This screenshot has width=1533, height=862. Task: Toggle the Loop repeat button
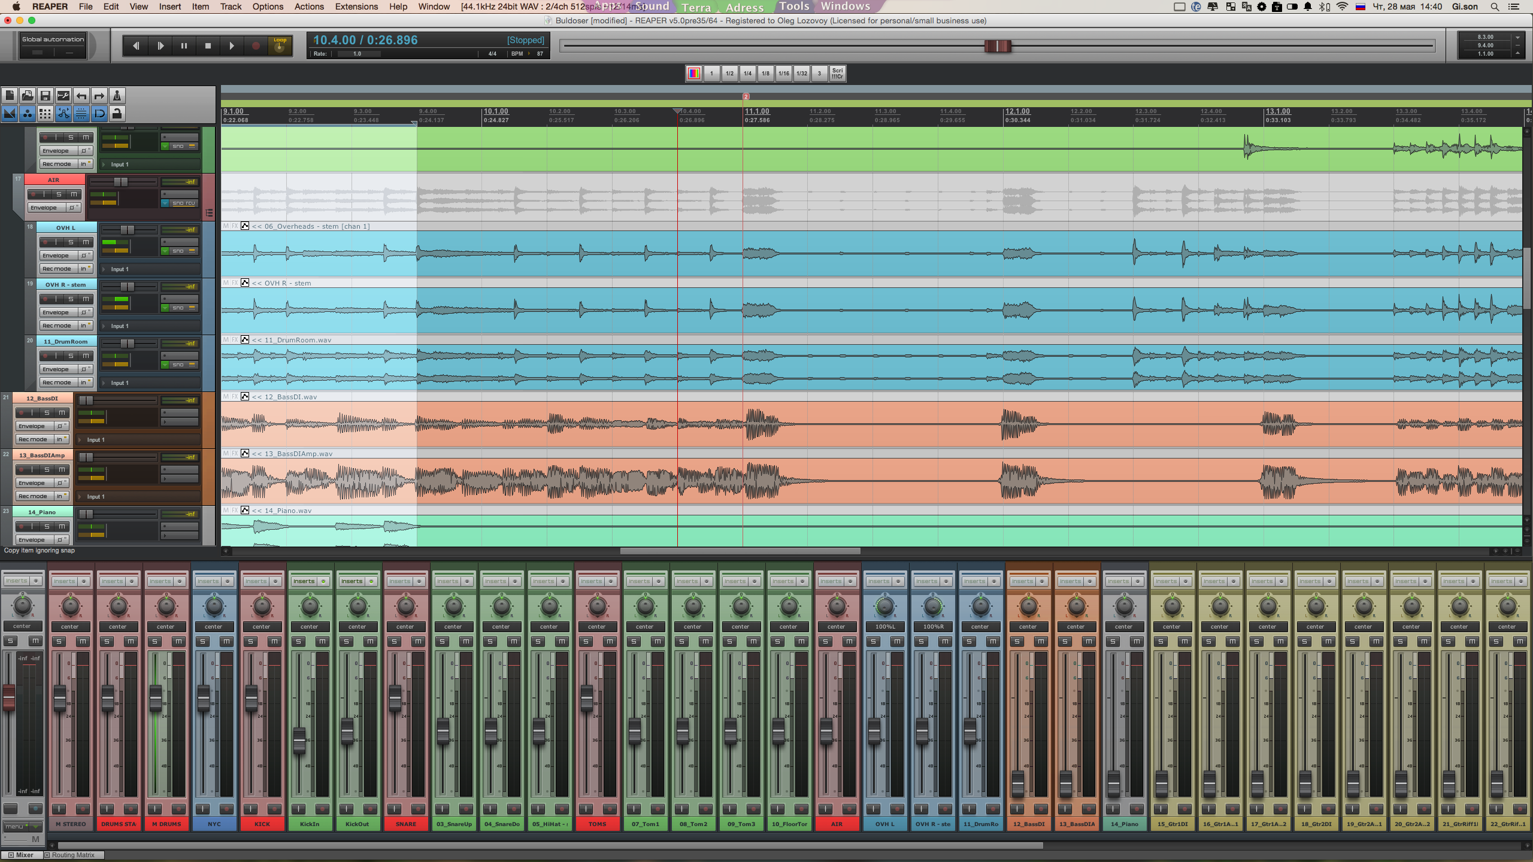(x=280, y=45)
